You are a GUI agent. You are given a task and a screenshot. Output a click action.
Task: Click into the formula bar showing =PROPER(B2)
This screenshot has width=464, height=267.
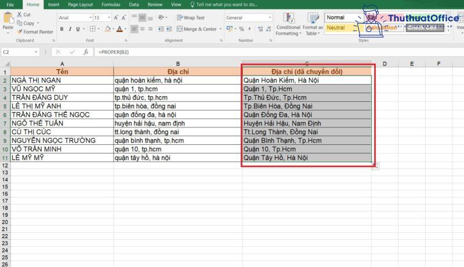click(278, 52)
